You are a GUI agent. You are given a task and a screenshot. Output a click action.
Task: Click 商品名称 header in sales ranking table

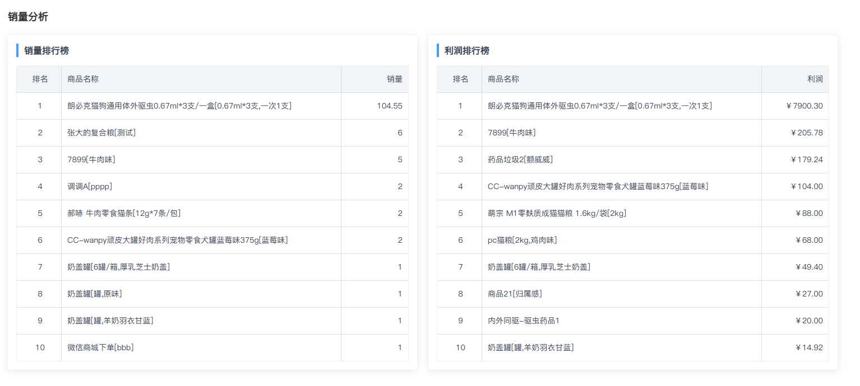coord(83,79)
